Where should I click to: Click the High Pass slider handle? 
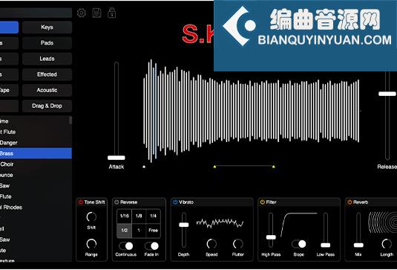tap(271, 237)
